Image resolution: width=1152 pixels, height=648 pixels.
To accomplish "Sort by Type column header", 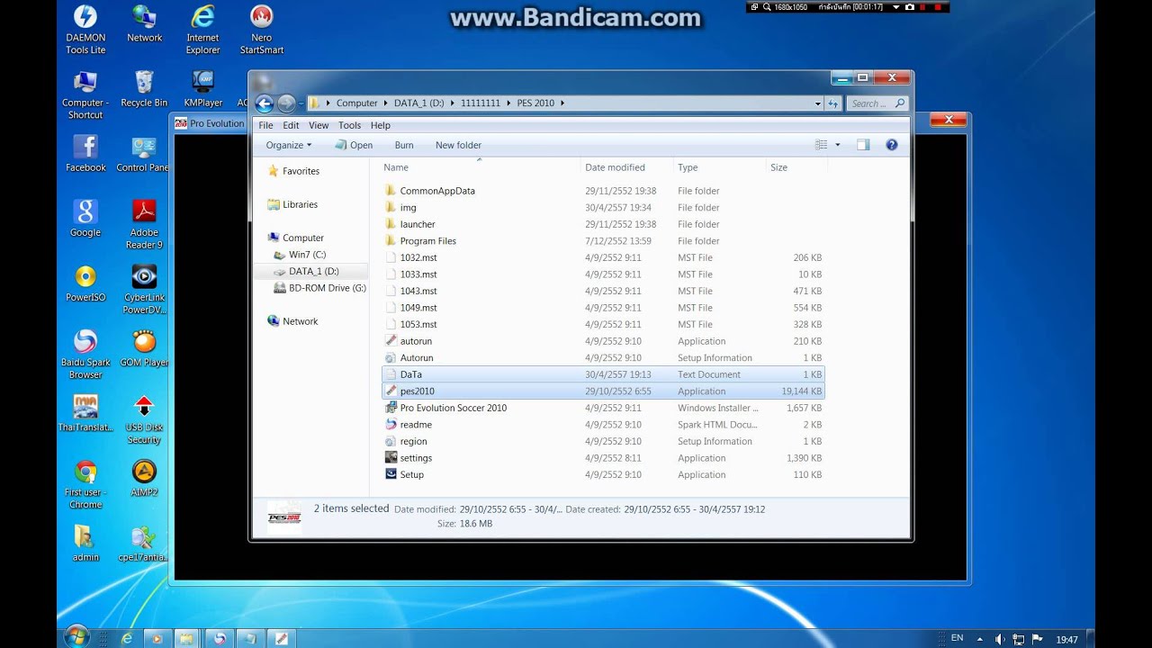I will pyautogui.click(x=719, y=167).
